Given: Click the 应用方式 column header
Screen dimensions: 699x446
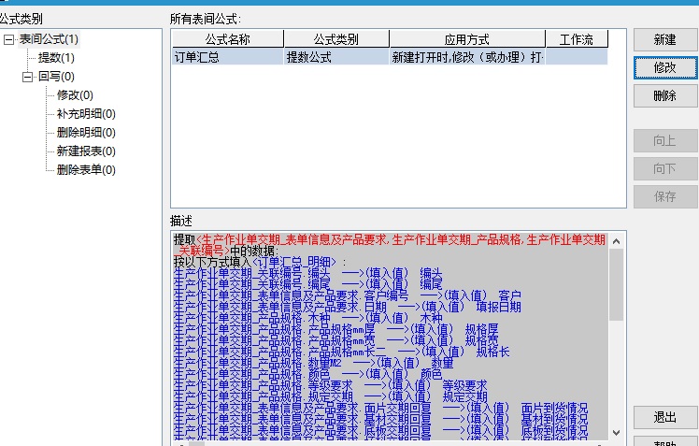Looking at the screenshot, I should click(466, 39).
